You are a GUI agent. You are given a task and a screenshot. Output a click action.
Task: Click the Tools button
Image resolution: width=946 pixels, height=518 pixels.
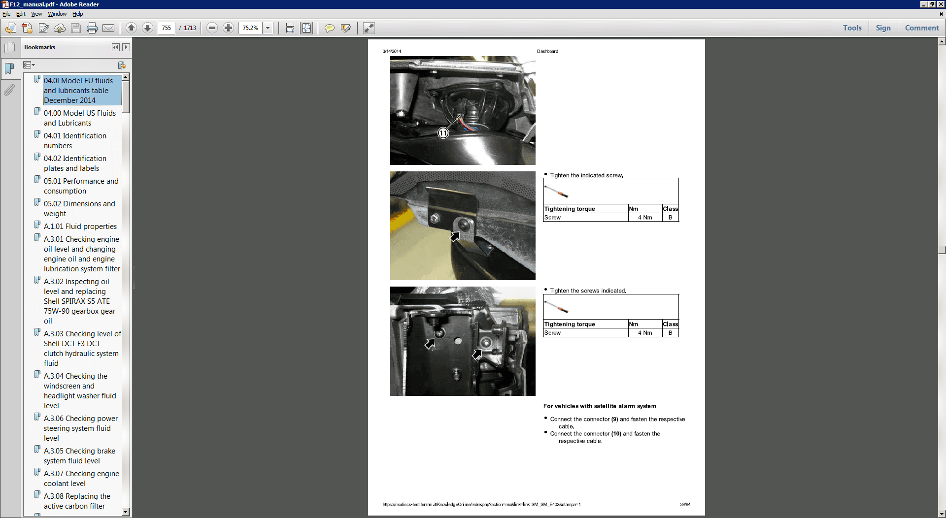pyautogui.click(x=852, y=28)
